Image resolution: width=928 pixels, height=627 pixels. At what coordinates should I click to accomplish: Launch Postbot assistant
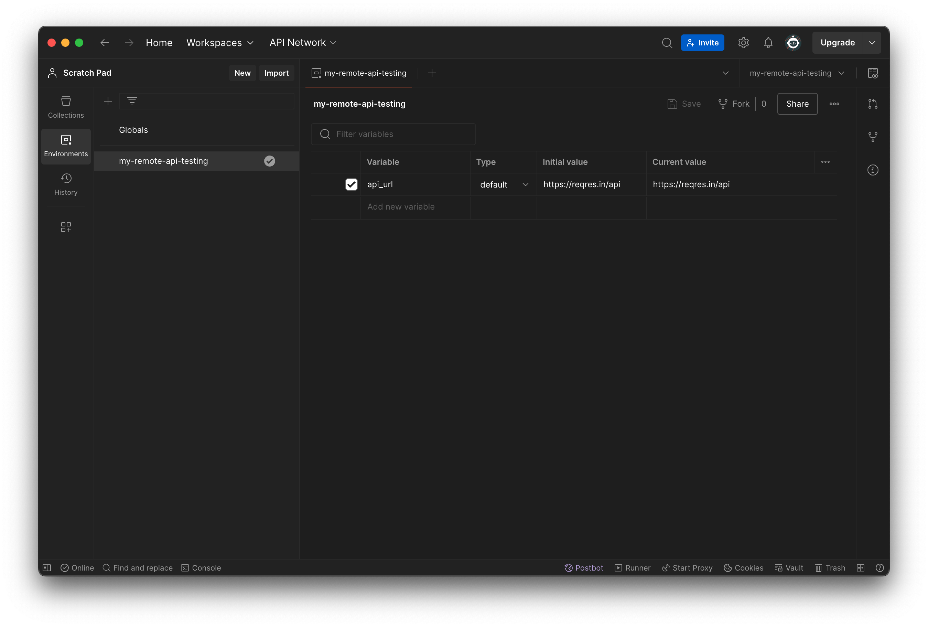click(584, 567)
